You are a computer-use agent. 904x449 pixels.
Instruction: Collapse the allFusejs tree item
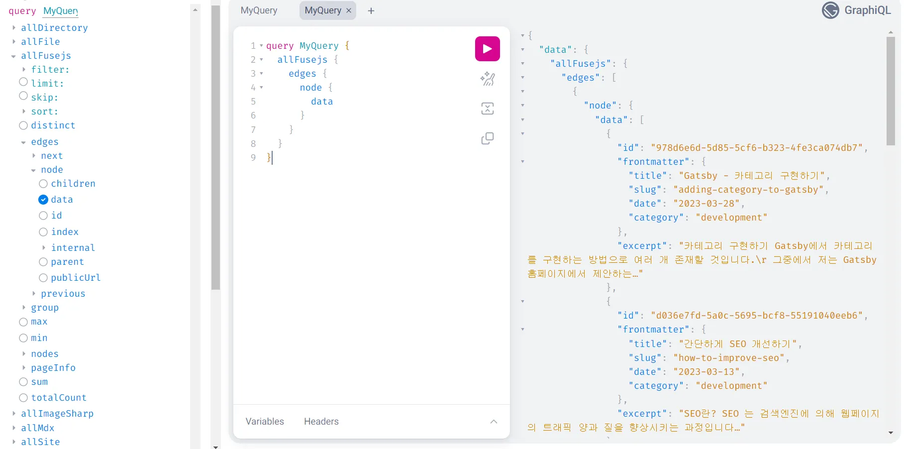pos(13,56)
